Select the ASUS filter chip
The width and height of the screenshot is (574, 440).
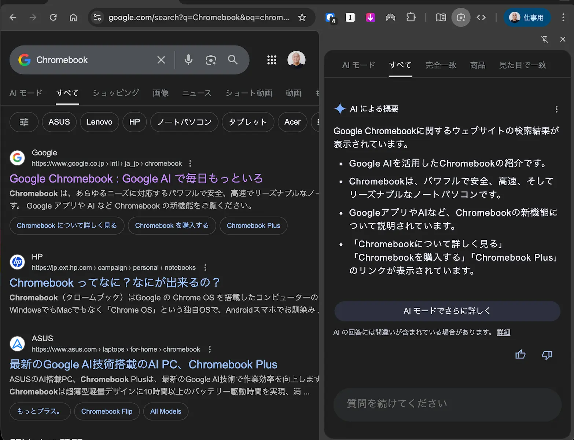click(x=59, y=122)
